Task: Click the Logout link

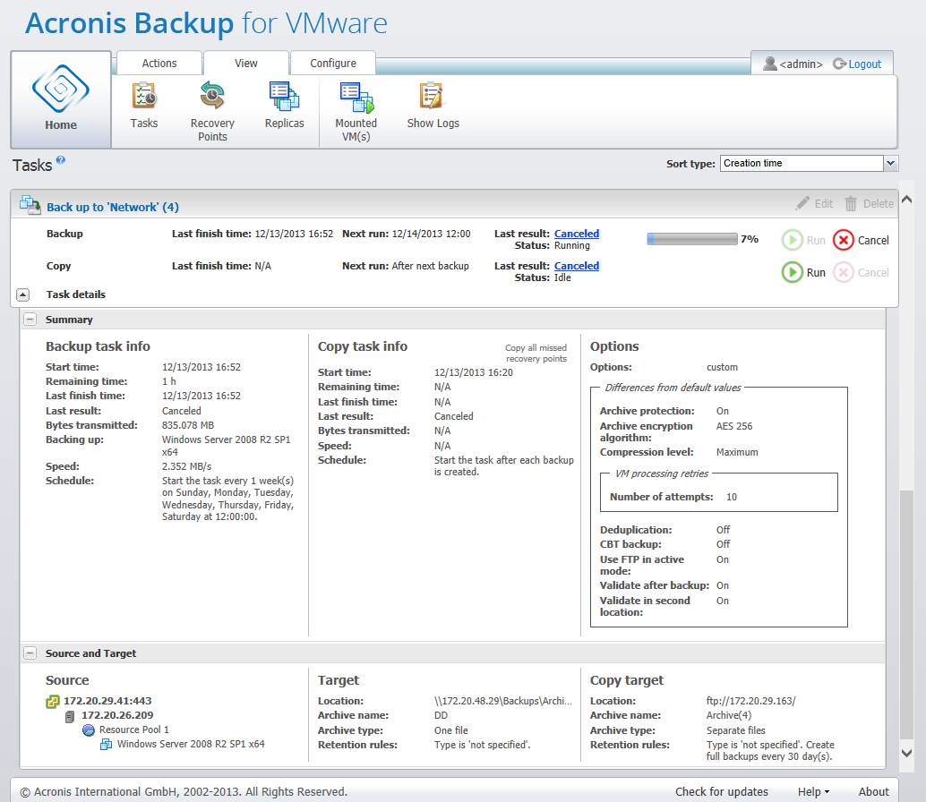Action: point(864,64)
